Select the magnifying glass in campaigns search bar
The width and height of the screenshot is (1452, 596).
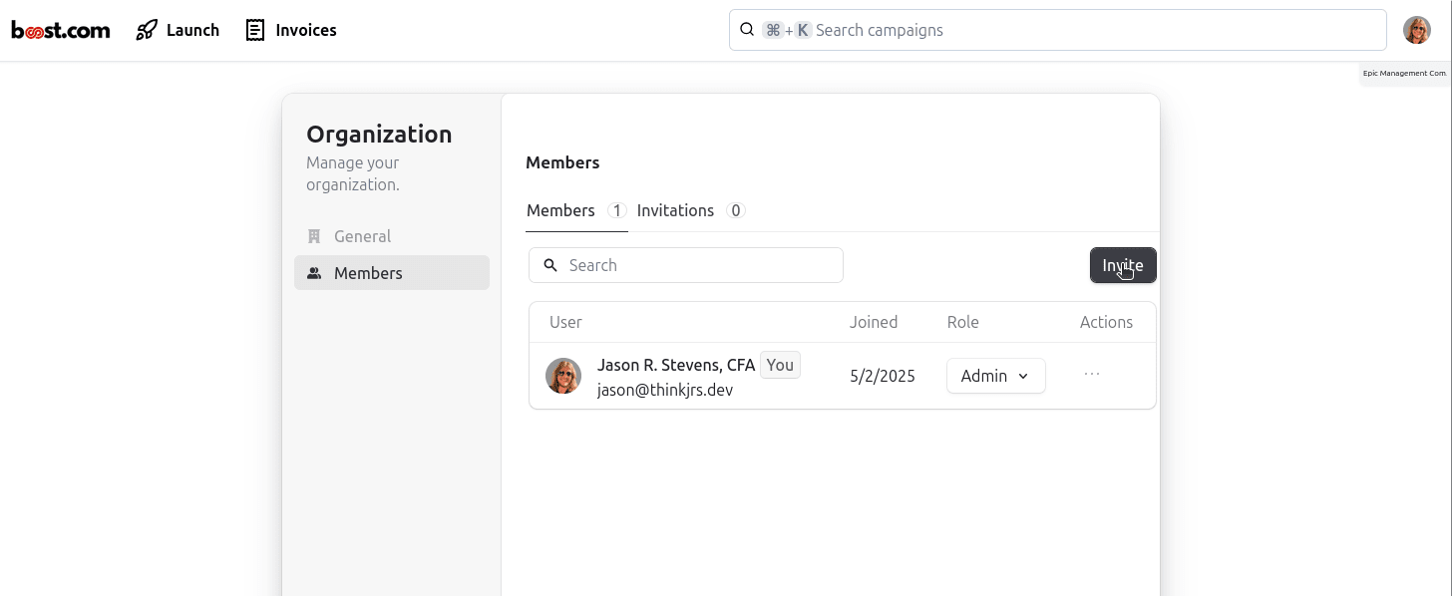[x=747, y=29]
